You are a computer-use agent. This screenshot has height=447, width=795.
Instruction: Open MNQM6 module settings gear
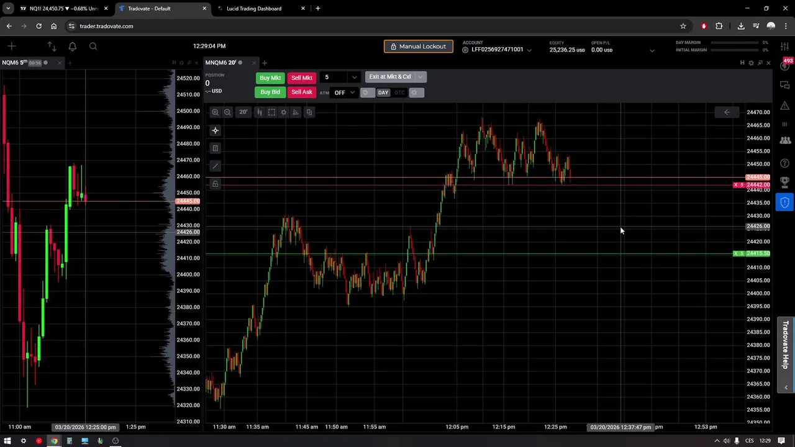click(x=751, y=63)
